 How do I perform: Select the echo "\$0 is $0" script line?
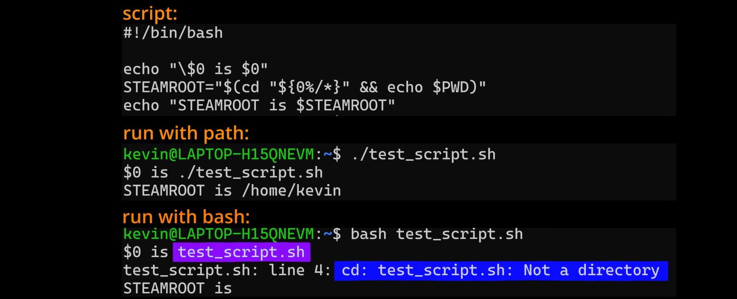tap(196, 69)
